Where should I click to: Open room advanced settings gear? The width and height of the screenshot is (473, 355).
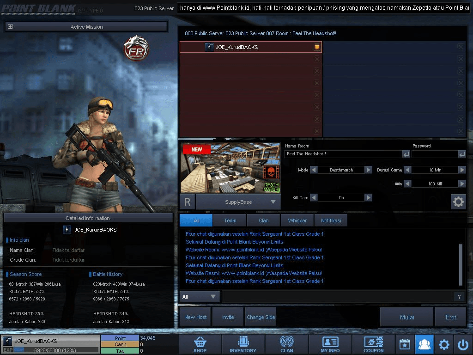[x=458, y=202]
